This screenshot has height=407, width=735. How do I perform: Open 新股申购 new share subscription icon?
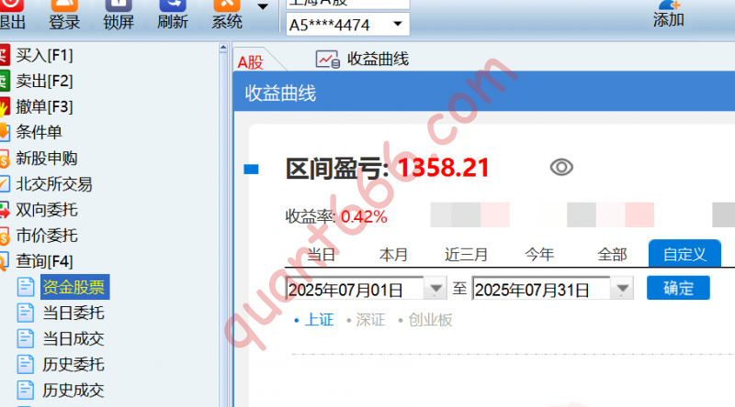5,158
